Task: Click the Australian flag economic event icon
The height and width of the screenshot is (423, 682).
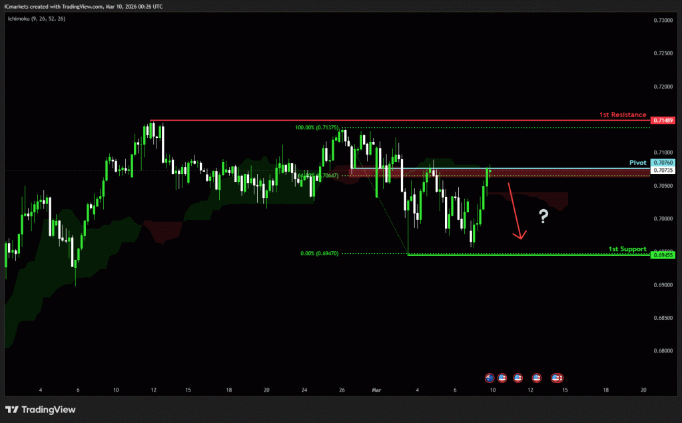Action: point(490,378)
